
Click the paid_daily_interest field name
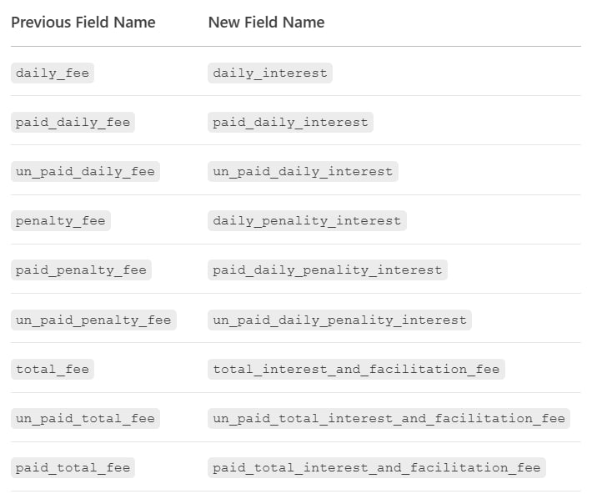[x=290, y=122]
